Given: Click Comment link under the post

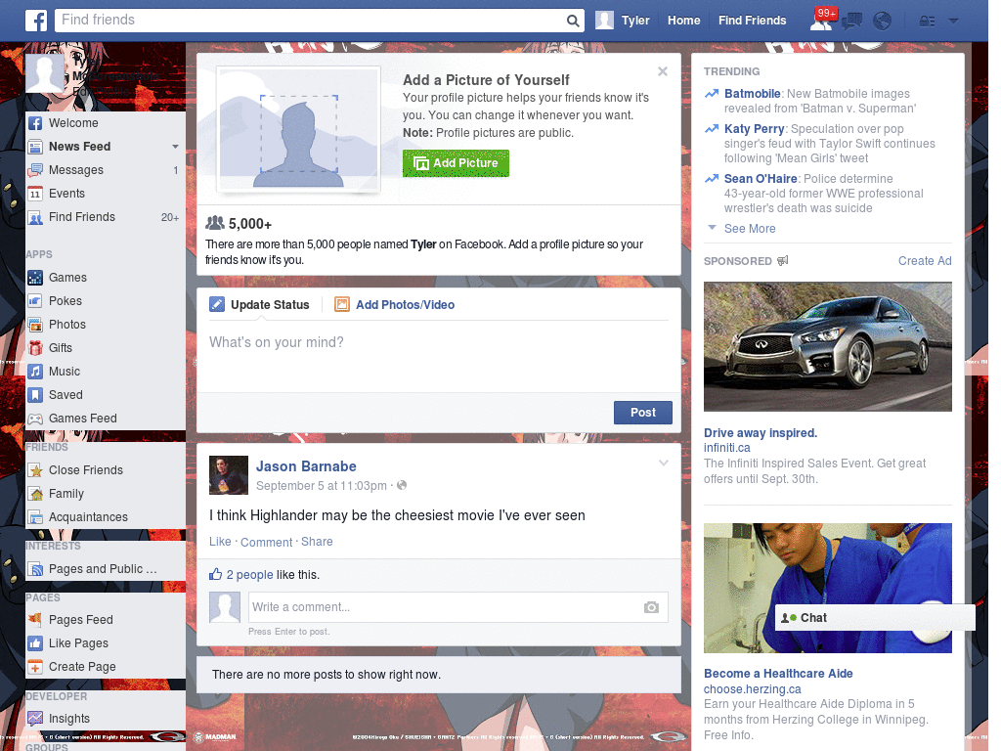Looking at the screenshot, I should tap(266, 542).
